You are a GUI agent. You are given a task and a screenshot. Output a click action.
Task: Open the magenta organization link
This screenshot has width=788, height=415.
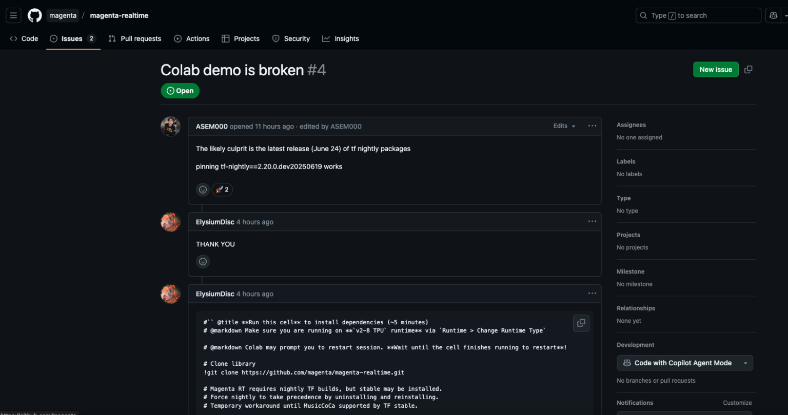tap(63, 15)
